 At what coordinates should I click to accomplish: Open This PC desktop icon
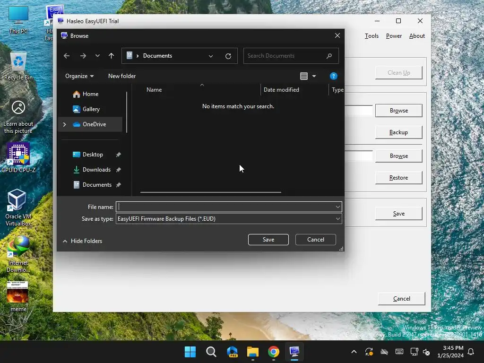18,20
